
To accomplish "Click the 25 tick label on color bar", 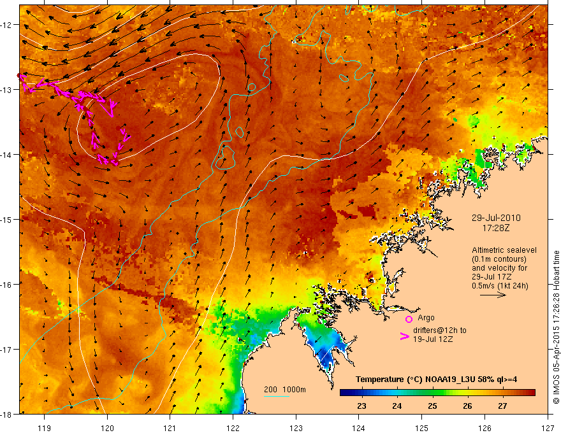I will point(432,406).
